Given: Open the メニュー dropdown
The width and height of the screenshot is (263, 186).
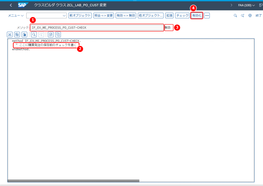Looking at the screenshot, I should 16,16.
